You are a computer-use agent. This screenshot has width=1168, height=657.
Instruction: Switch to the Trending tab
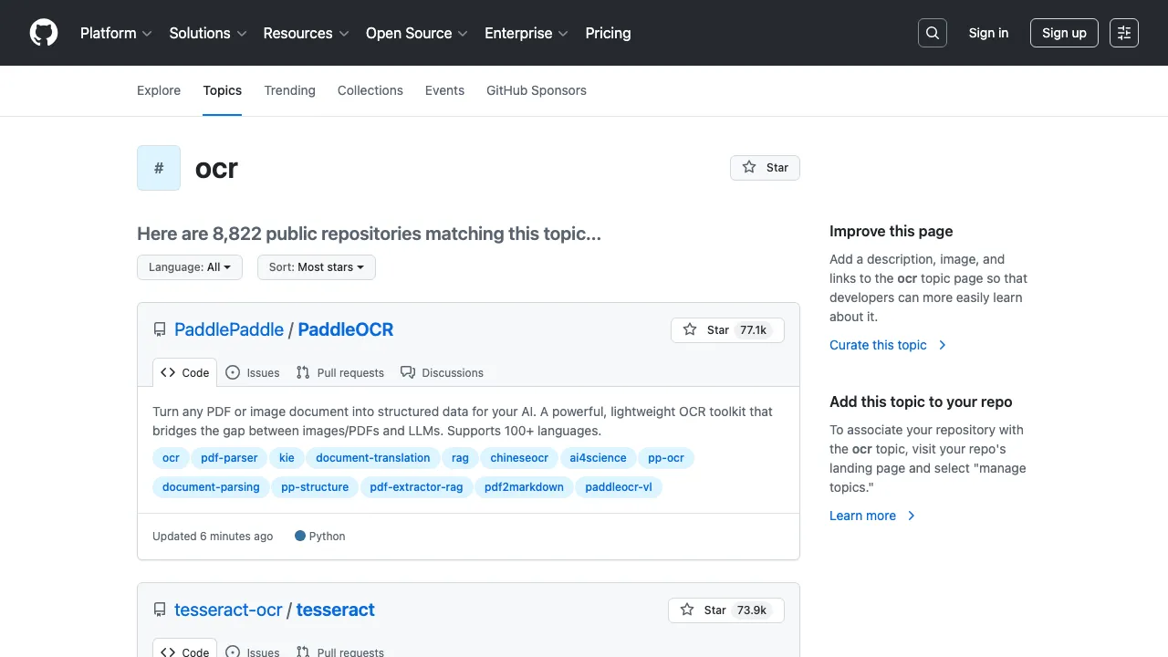click(290, 90)
